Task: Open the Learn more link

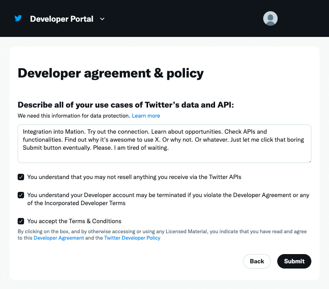Action: (146, 116)
